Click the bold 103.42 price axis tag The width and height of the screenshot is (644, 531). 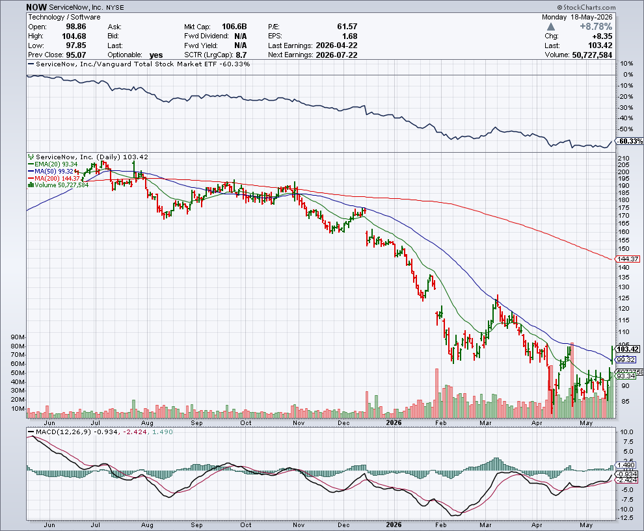[x=628, y=349]
